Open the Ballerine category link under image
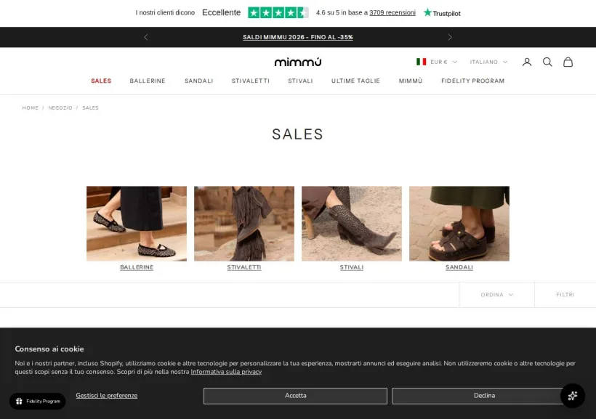This screenshot has height=419, width=596. [x=137, y=267]
